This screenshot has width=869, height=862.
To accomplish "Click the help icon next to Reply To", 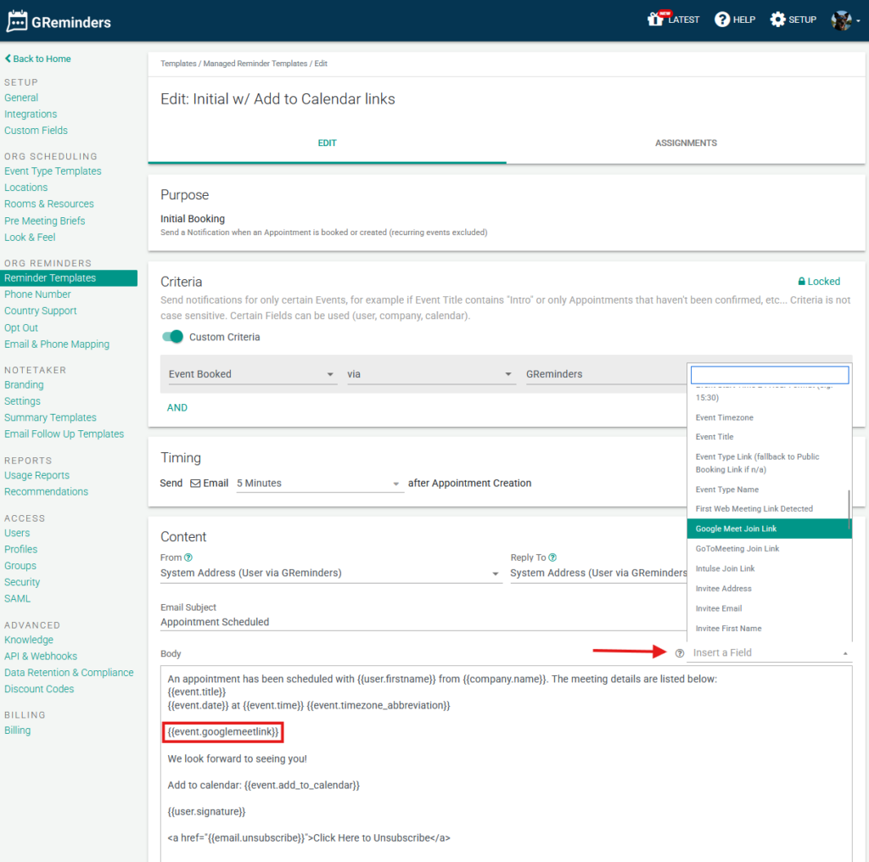I will click(552, 558).
